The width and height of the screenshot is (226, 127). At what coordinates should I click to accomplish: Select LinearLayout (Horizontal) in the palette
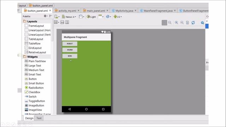tap(38, 30)
